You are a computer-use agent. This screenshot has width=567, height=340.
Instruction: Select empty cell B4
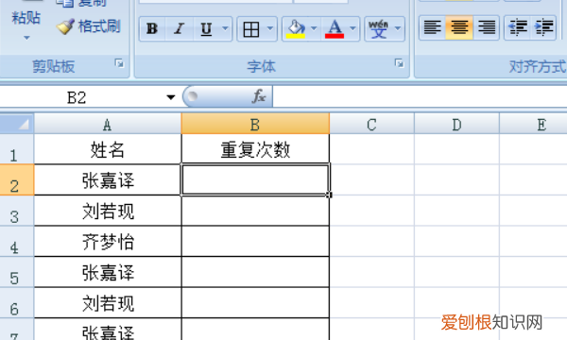[x=255, y=242]
